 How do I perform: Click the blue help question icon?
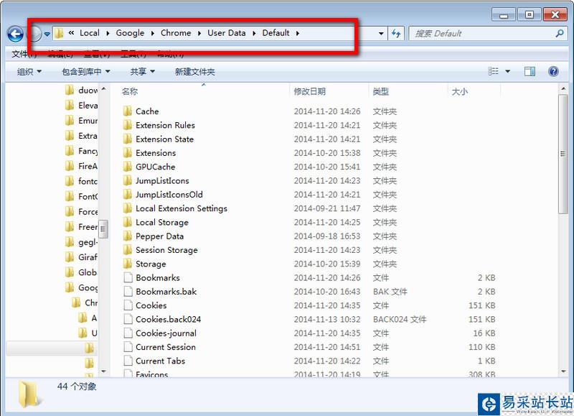coord(553,71)
